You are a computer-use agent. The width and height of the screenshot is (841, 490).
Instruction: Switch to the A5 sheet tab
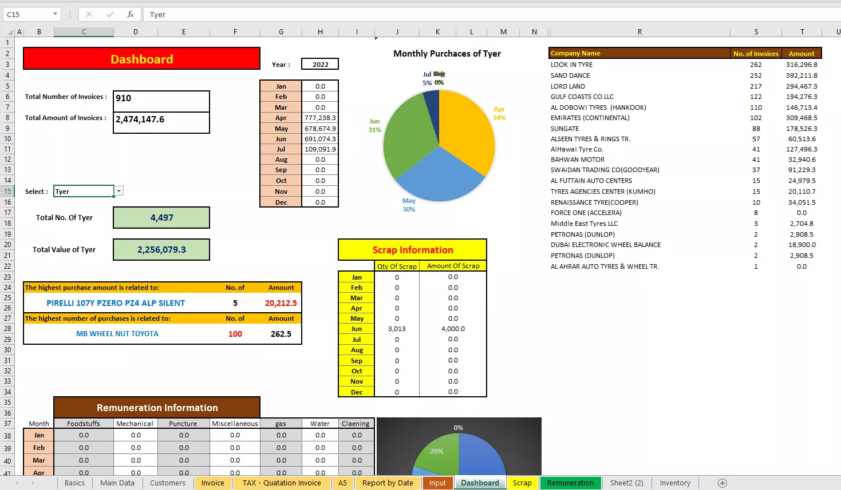pos(342,483)
